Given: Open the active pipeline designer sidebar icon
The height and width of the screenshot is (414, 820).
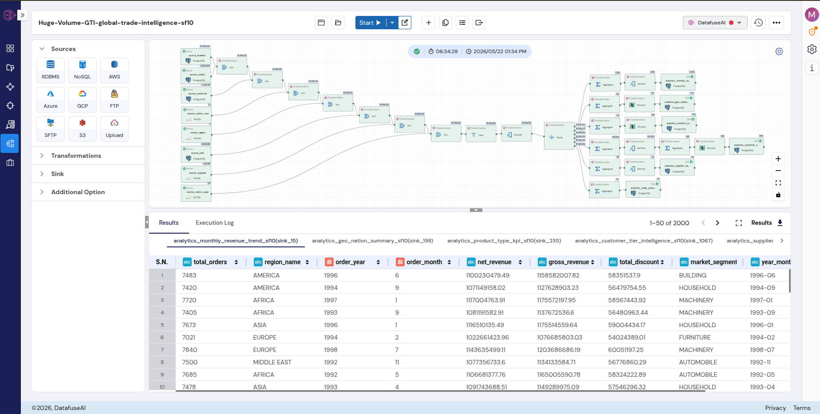Looking at the screenshot, I should click(x=10, y=144).
